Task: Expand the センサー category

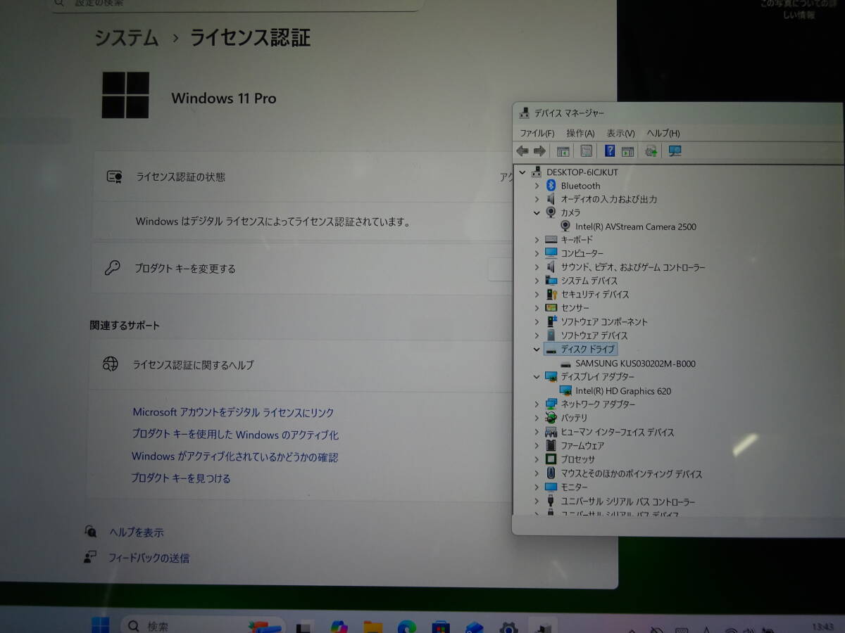Action: pos(537,308)
